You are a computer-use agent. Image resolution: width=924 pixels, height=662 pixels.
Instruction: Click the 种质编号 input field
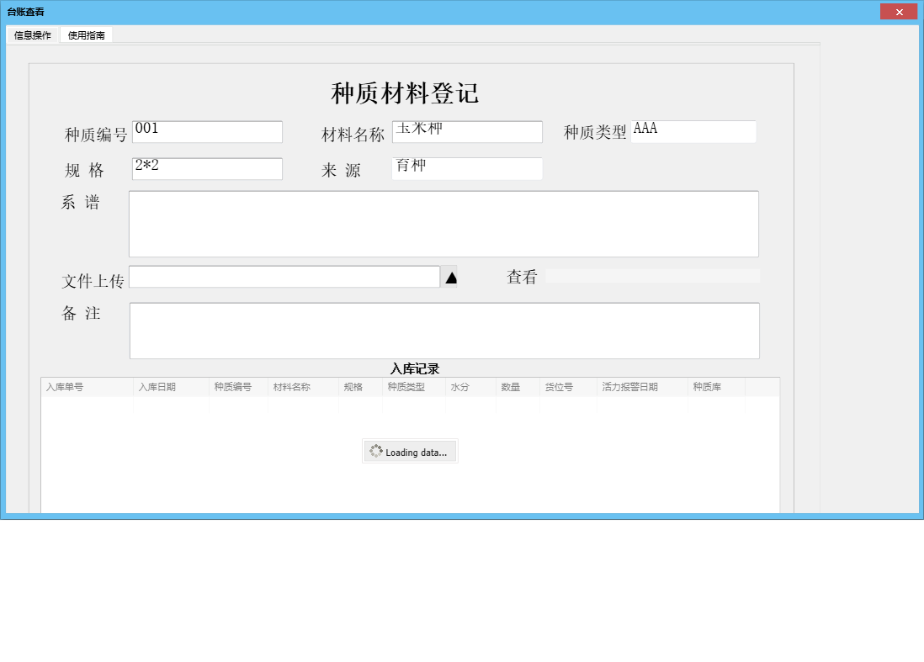[207, 132]
